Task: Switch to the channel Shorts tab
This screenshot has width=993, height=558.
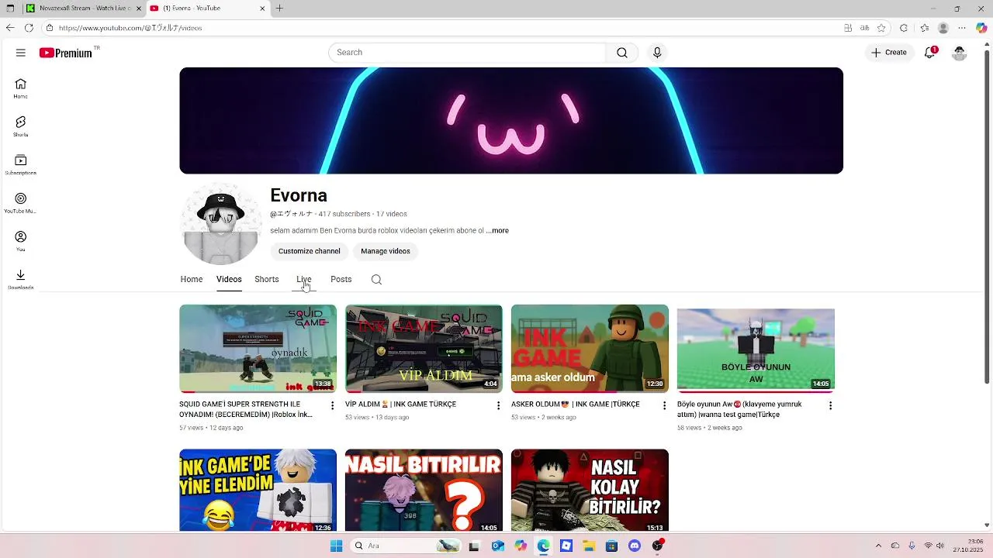Action: 267,280
